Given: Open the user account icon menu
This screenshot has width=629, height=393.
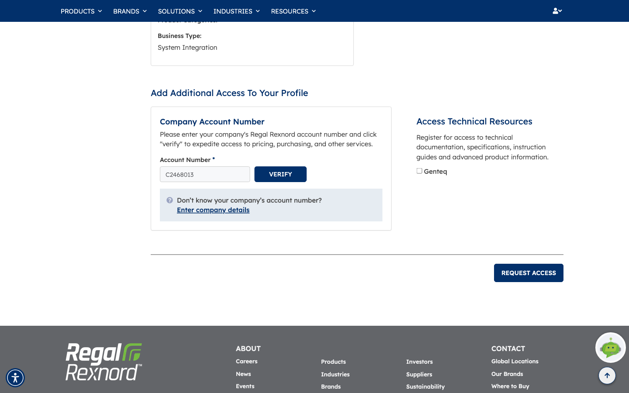Looking at the screenshot, I should (x=557, y=11).
